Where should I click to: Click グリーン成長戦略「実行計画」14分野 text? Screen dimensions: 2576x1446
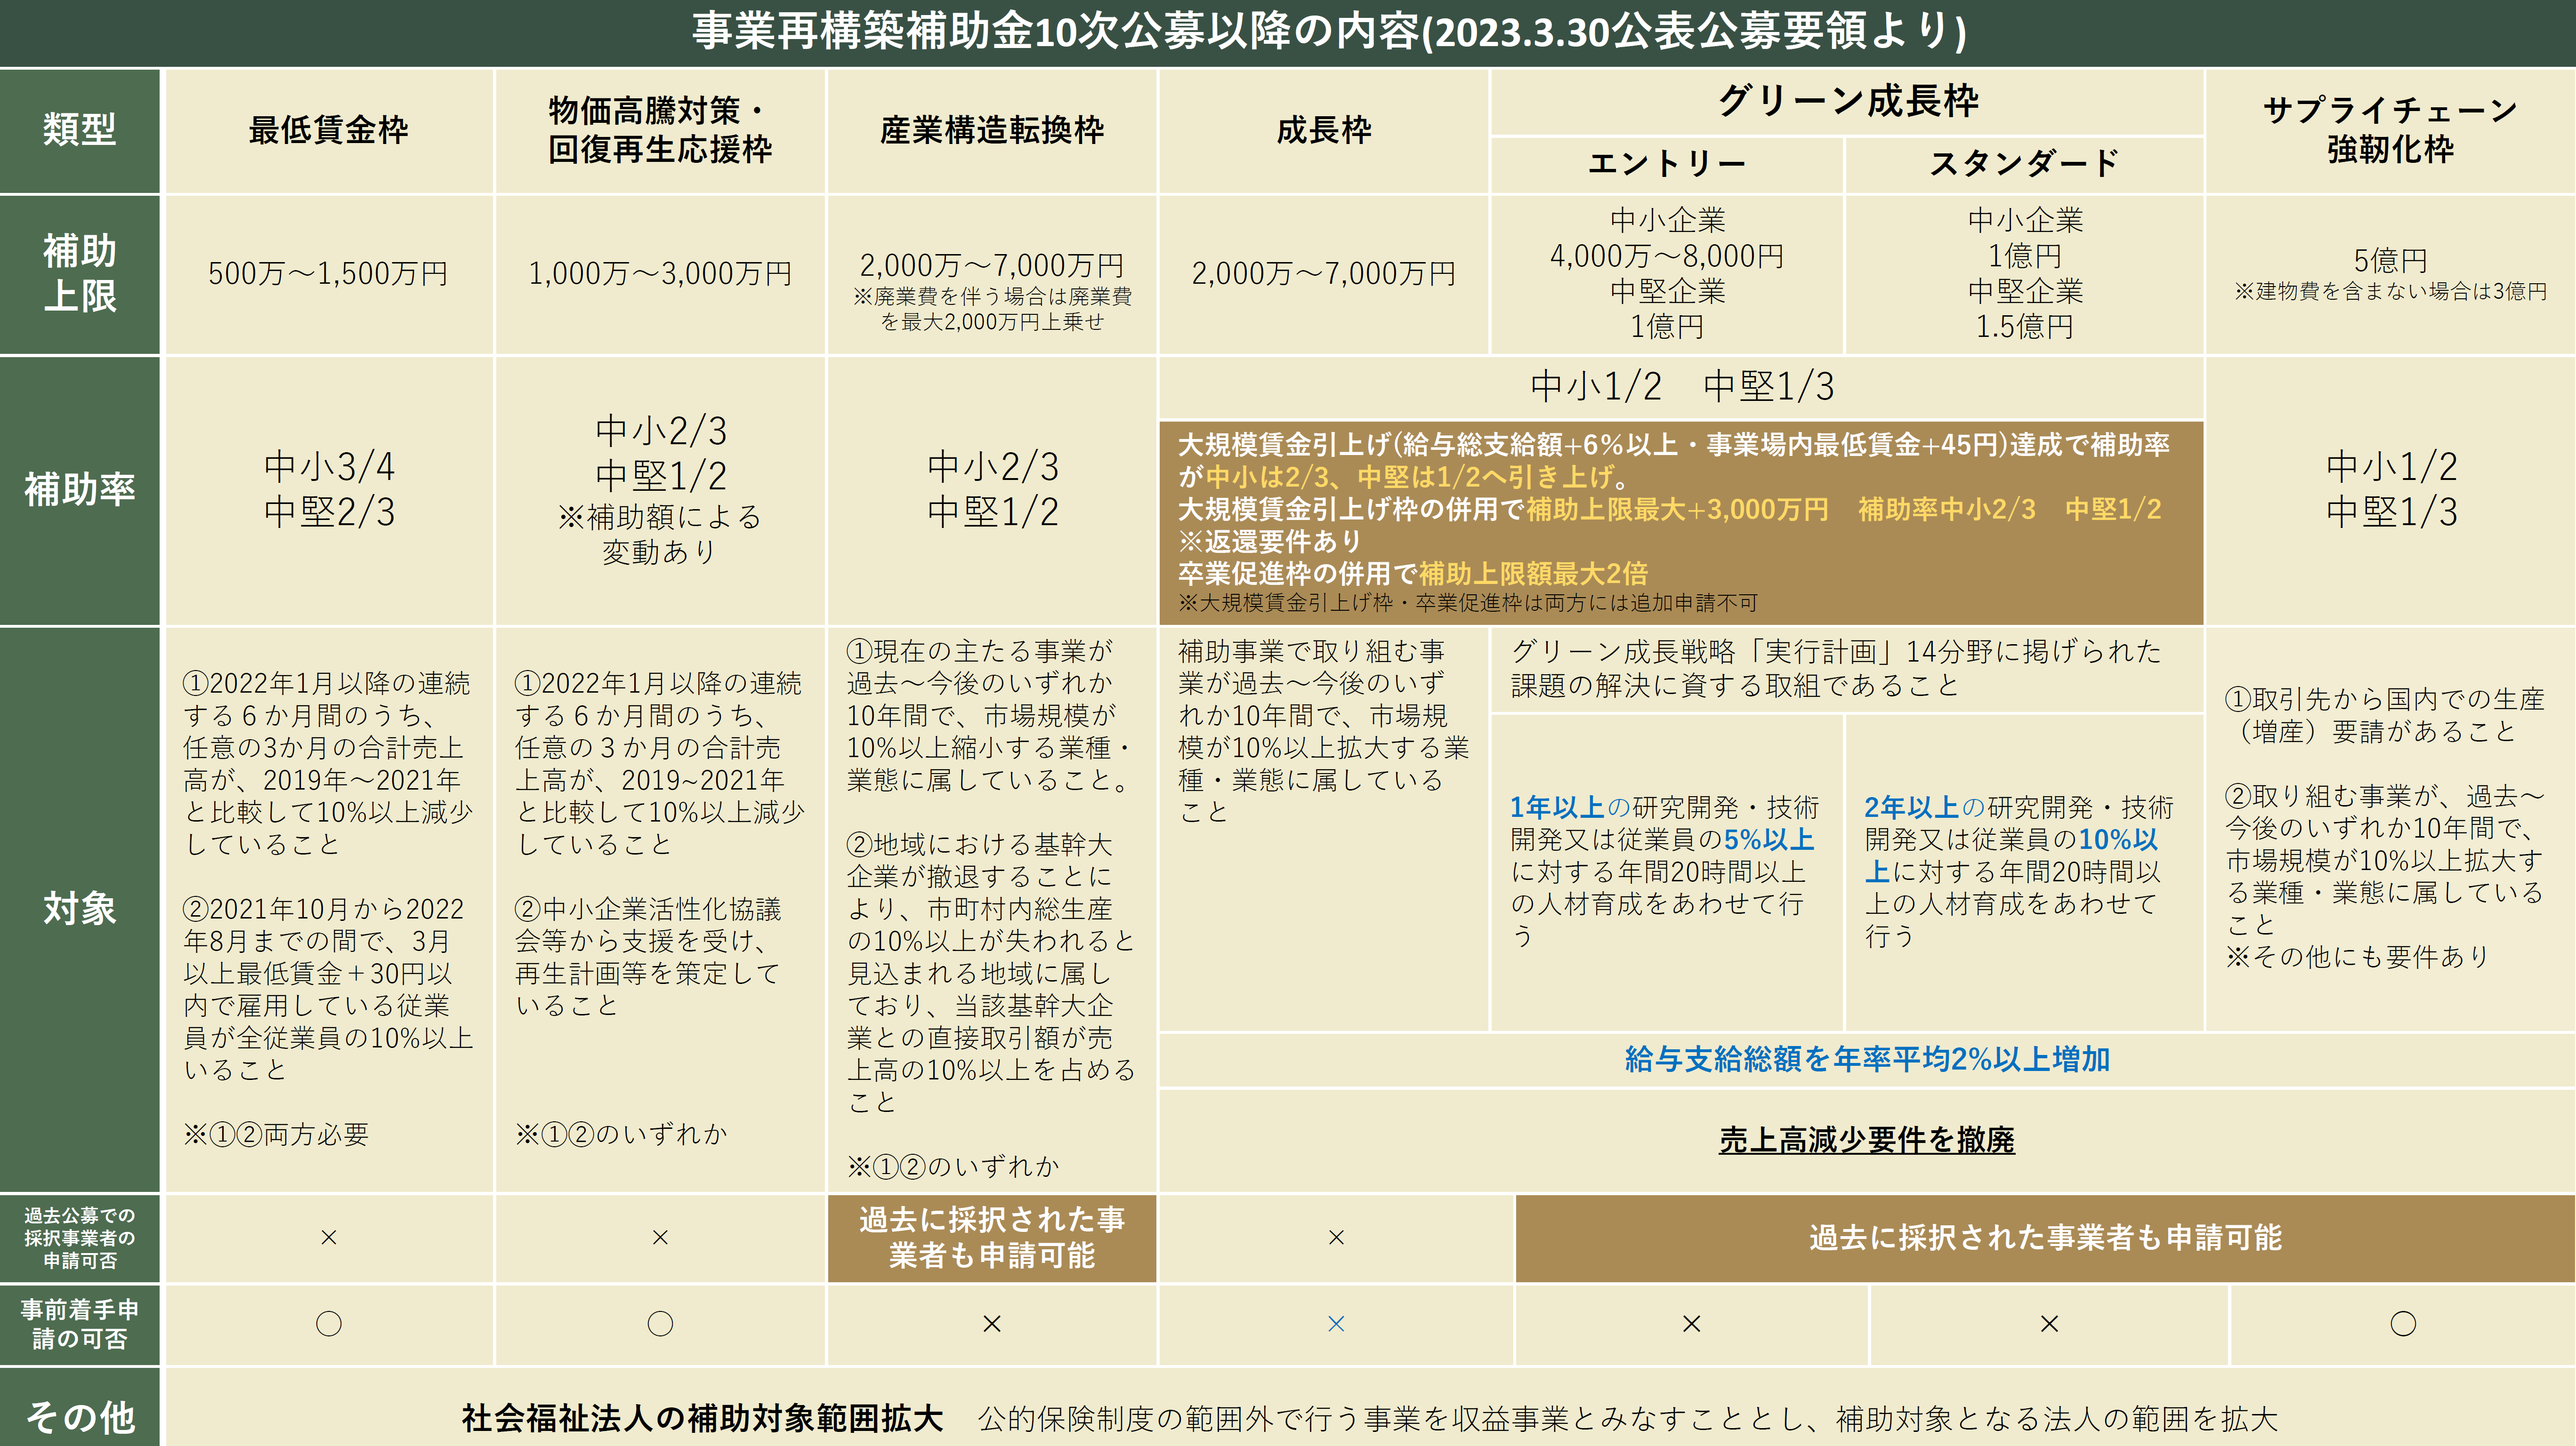[x=1836, y=669]
